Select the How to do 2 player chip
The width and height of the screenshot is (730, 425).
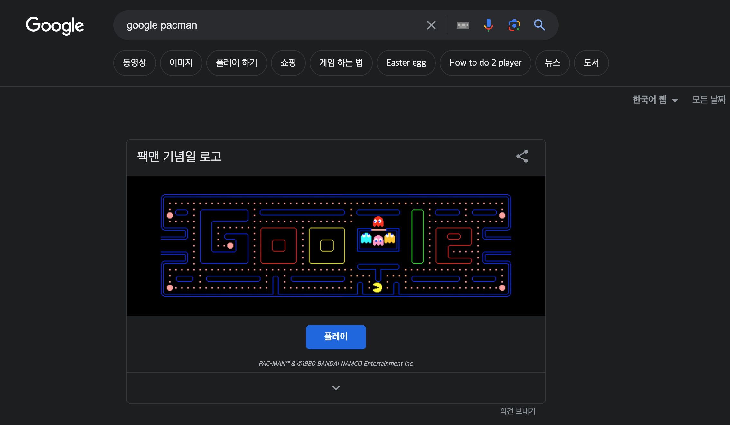(x=485, y=63)
